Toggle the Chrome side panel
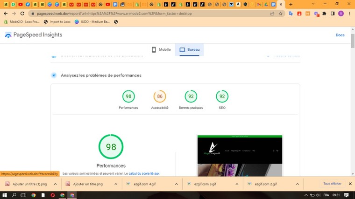The height and width of the screenshot is (199, 355). coord(333,14)
